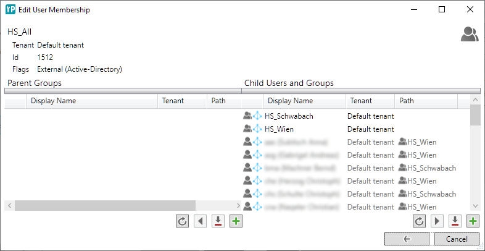
Task: Click the left arrow of the Parent Groups horizontal scrollbar
Action: pyautogui.click(x=9, y=205)
